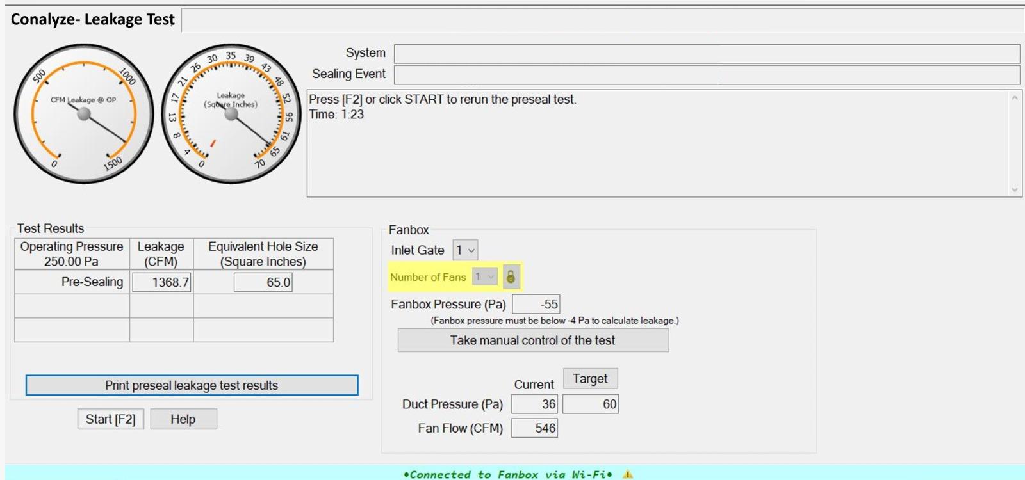Click the Fan Flow CFM field
1025x480 pixels.
click(x=535, y=428)
